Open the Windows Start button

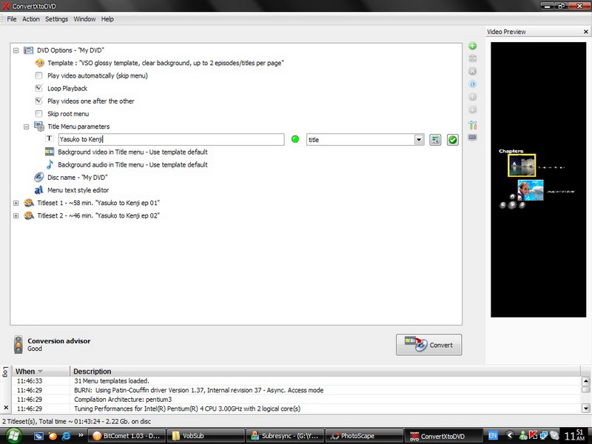[x=13, y=436]
